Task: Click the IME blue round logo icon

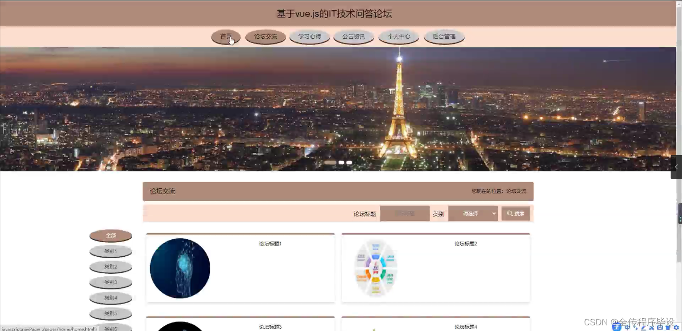Action: [x=617, y=327]
